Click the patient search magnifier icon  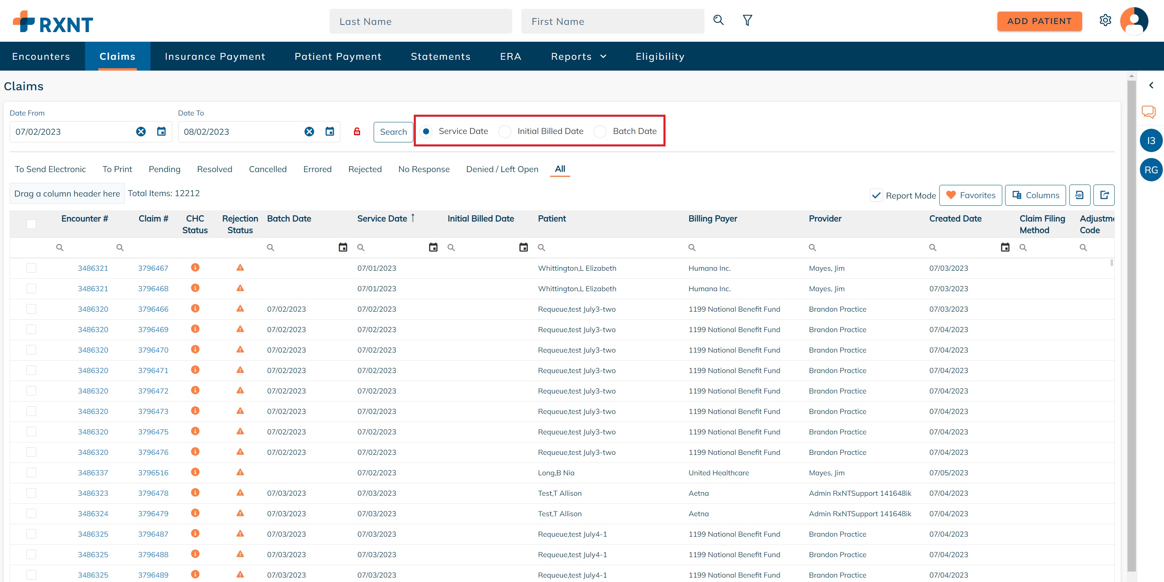tap(718, 20)
